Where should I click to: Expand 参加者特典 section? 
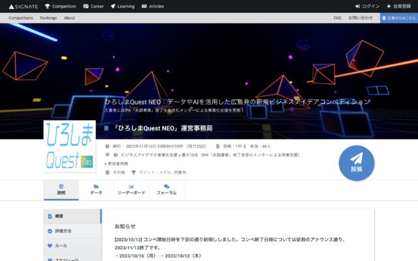(x=116, y=164)
